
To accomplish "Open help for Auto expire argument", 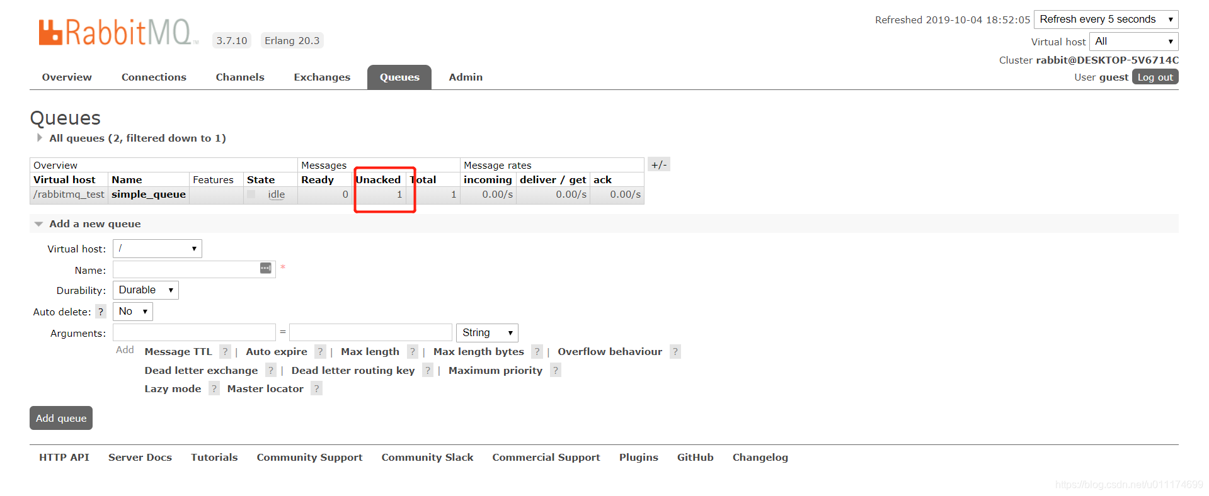I will point(320,351).
